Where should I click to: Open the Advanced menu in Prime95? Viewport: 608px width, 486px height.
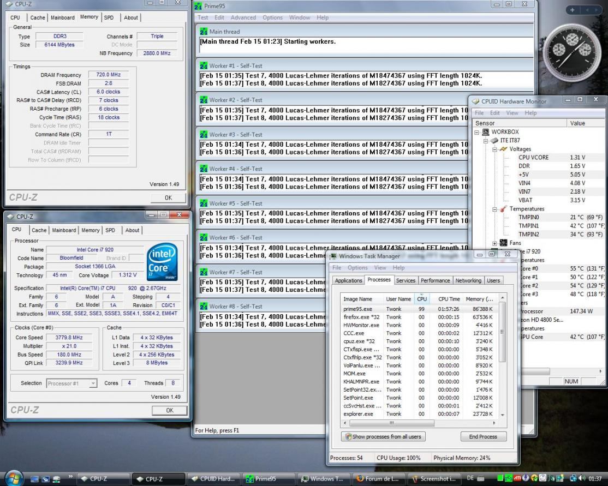tap(243, 17)
